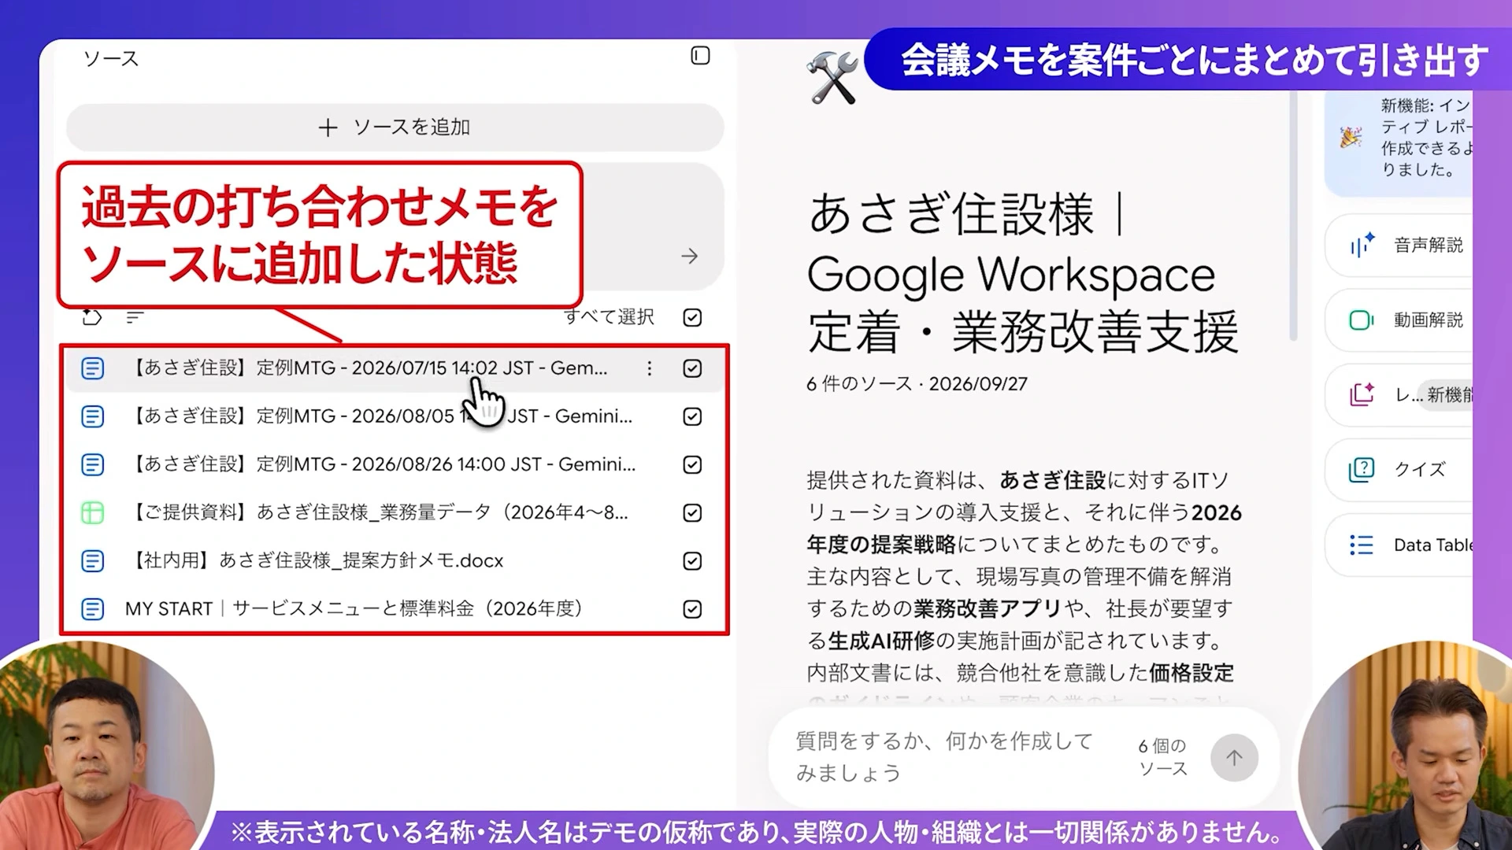
Task: Click the arrow icon in the search box
Action: tap(690, 257)
